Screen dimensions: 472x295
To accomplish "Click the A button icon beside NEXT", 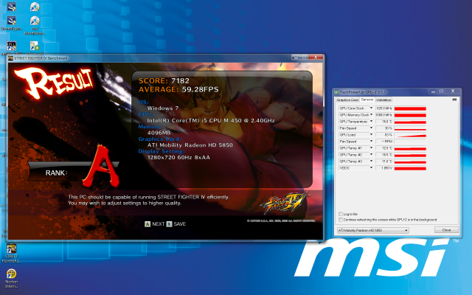I will (147, 224).
